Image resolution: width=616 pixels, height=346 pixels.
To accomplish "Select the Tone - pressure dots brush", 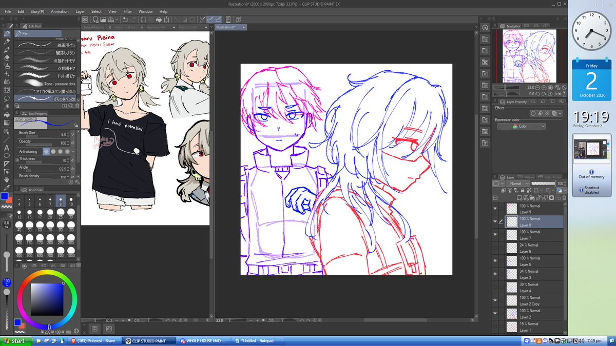I will pyautogui.click(x=45, y=83).
